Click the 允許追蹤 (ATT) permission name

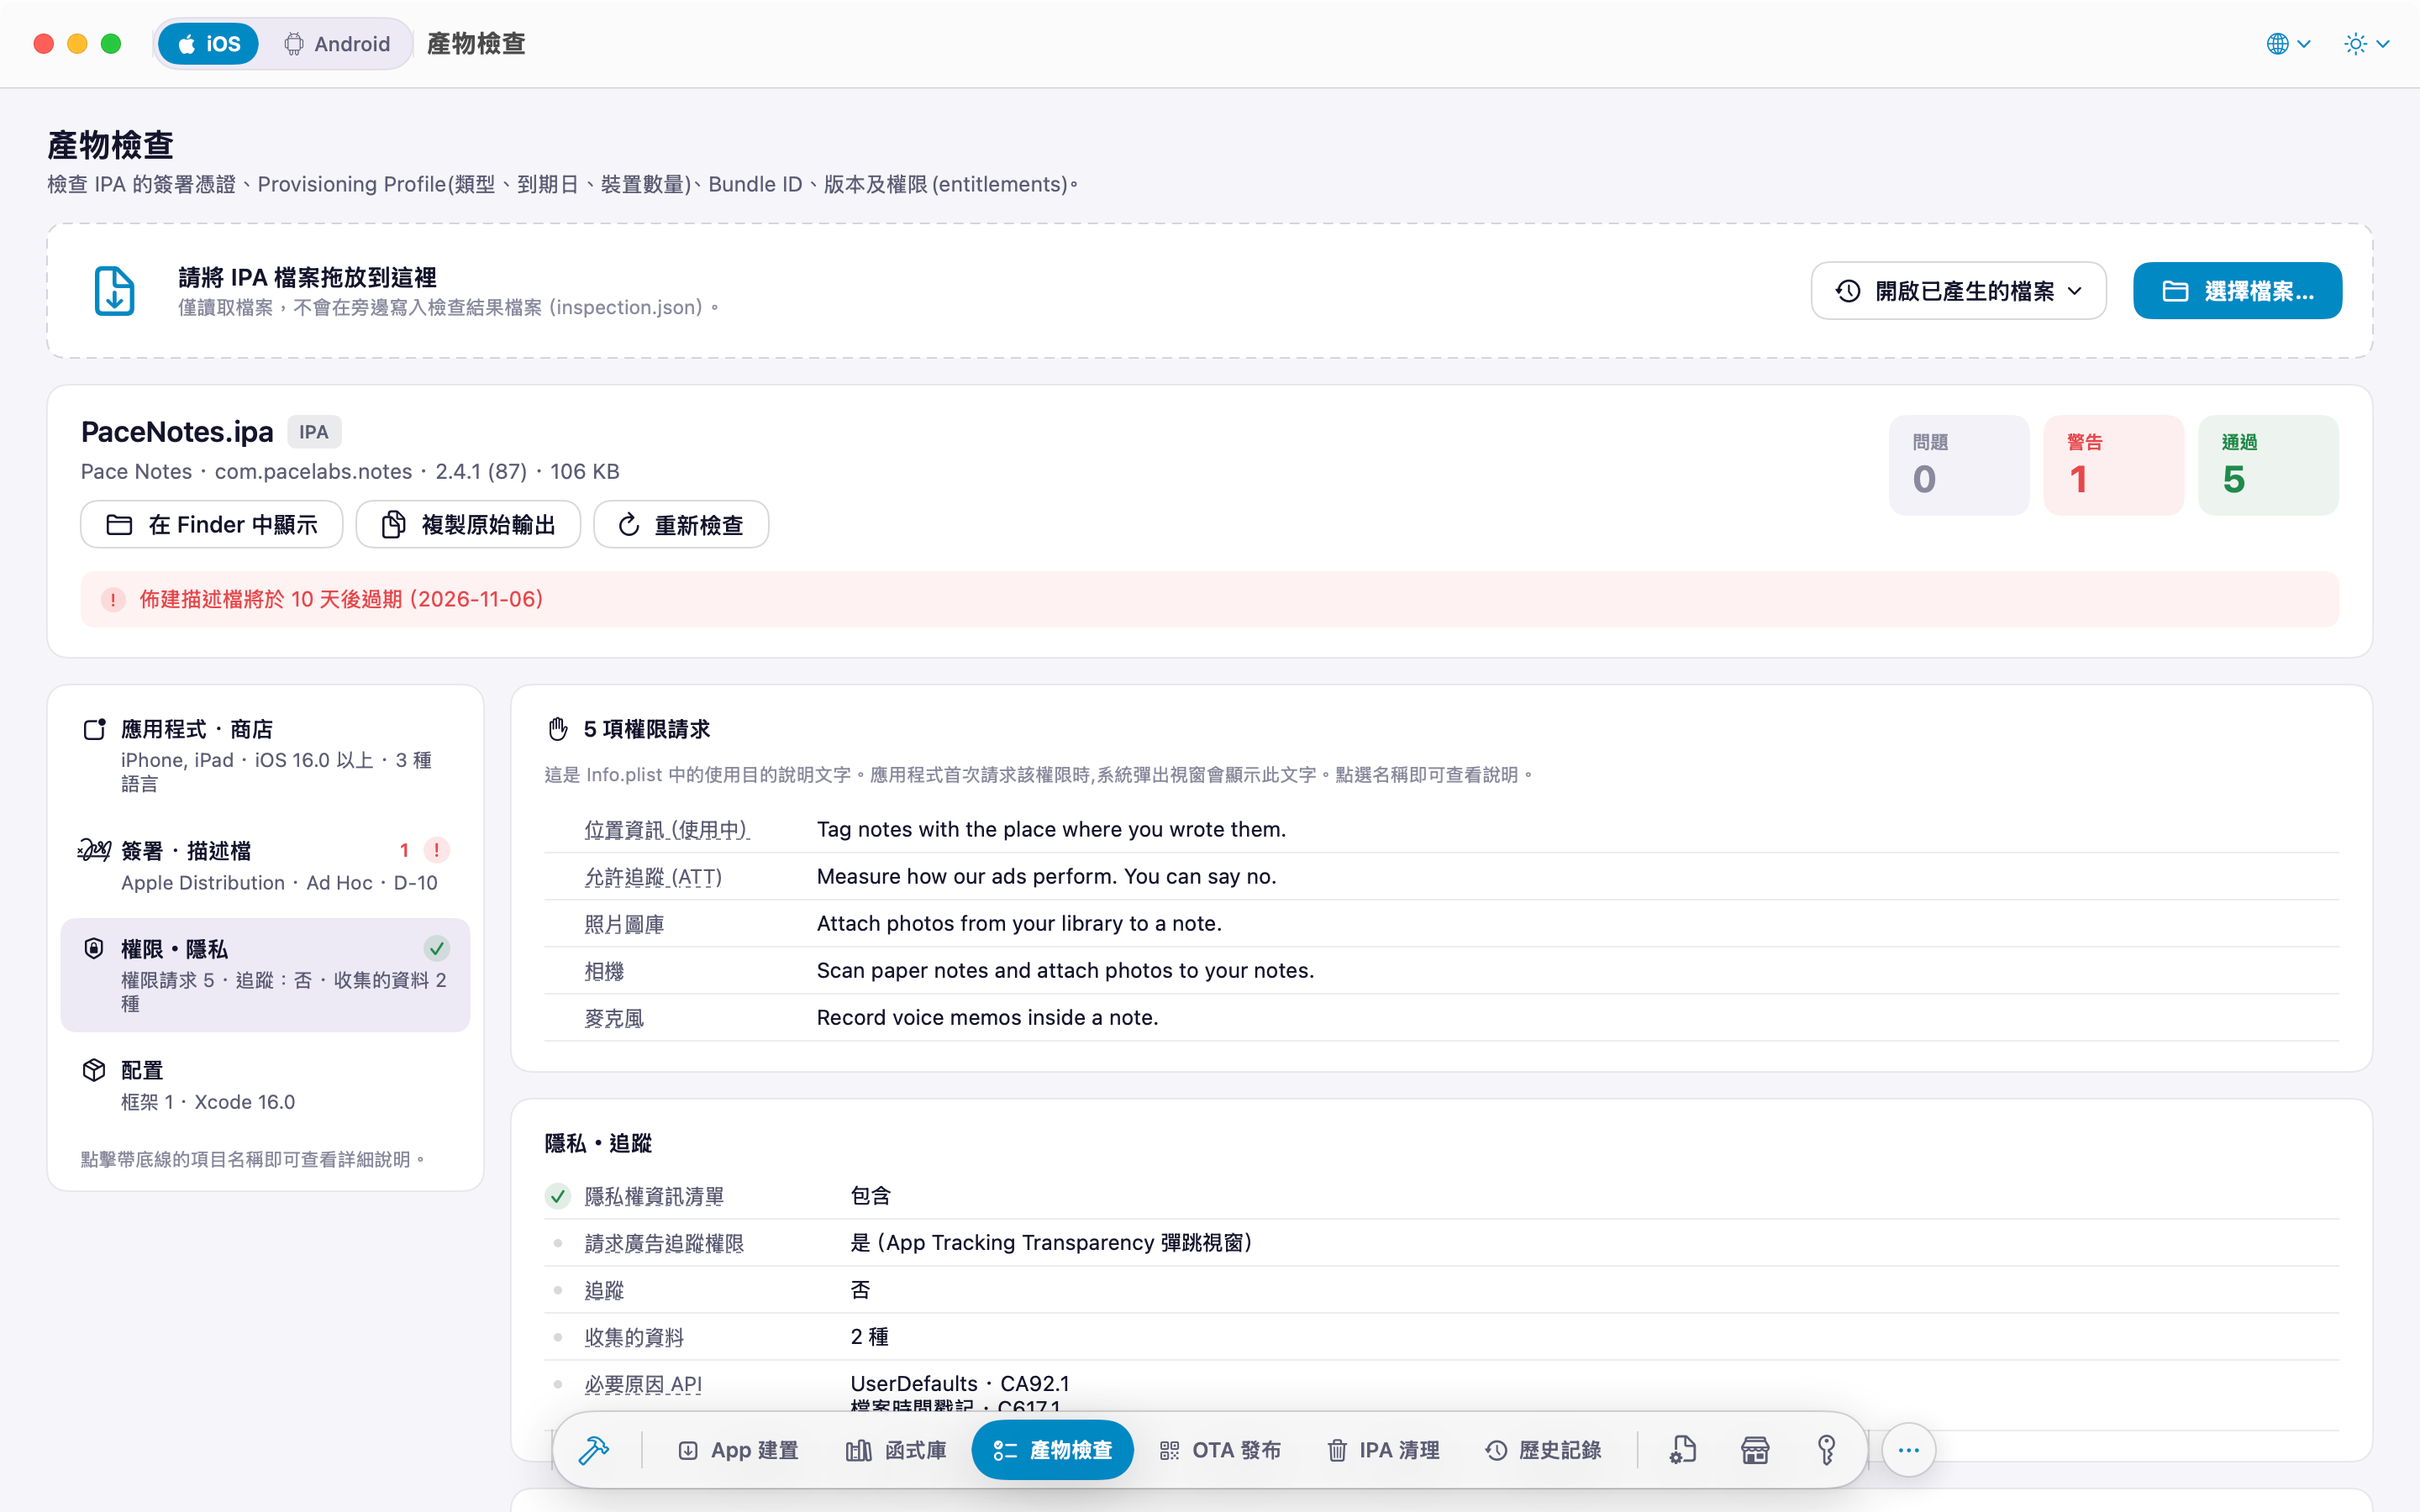coord(653,877)
